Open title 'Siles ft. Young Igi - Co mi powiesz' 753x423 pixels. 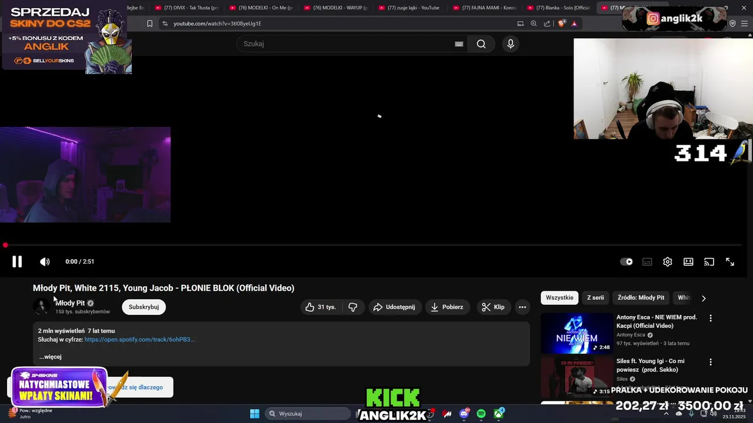point(651,365)
